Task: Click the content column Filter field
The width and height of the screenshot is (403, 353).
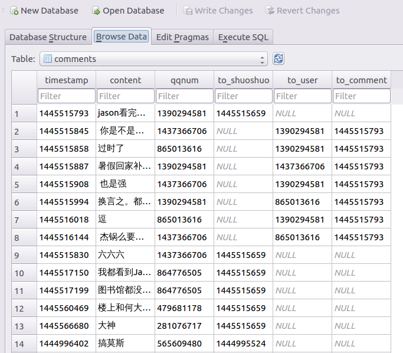Action: tap(125, 96)
